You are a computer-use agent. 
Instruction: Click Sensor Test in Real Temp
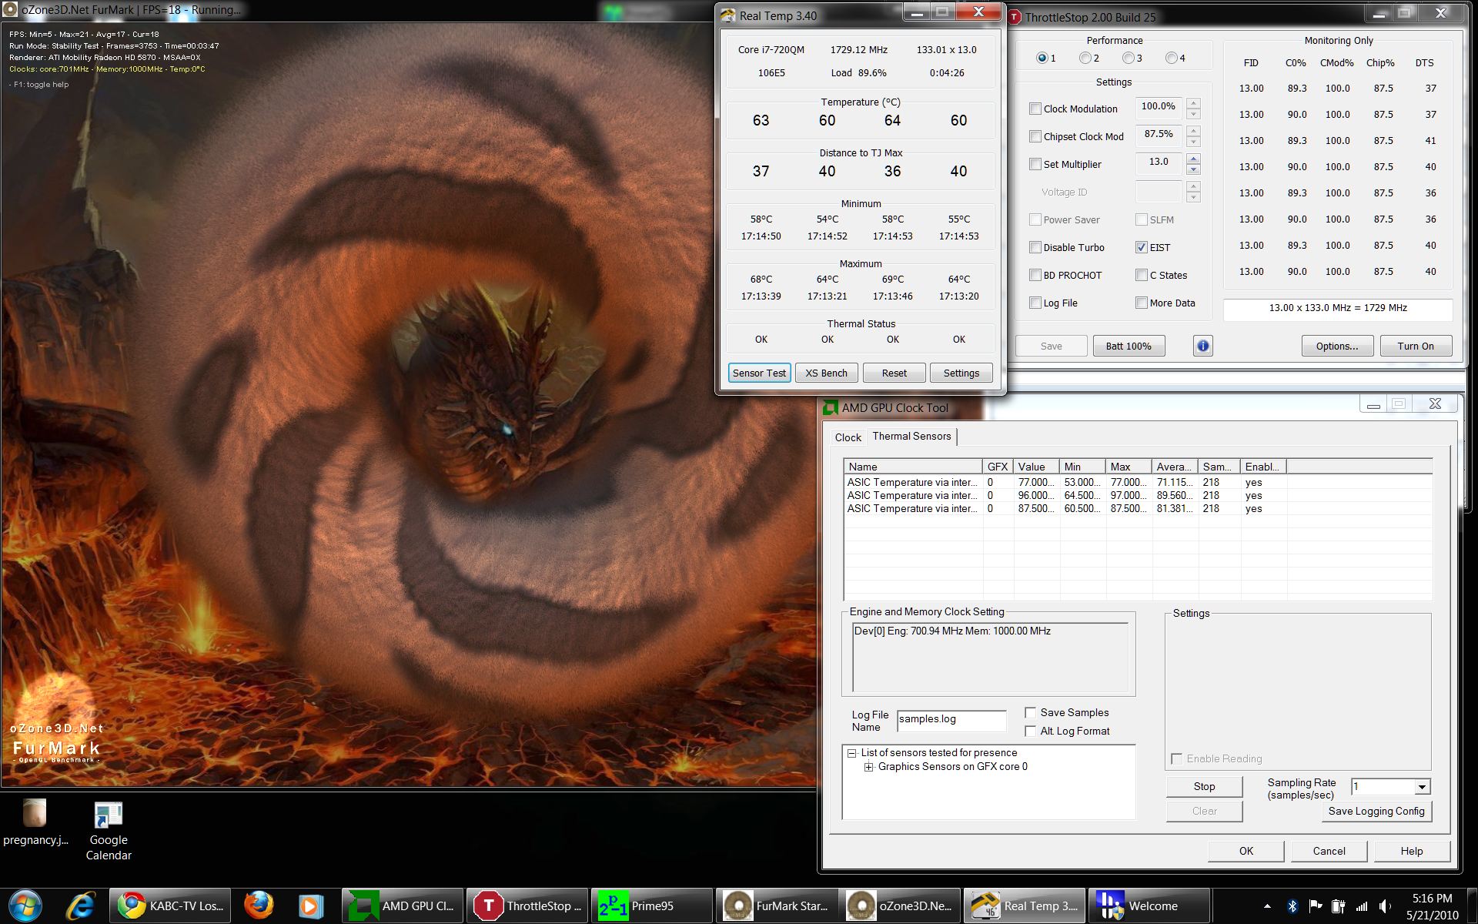[759, 373]
